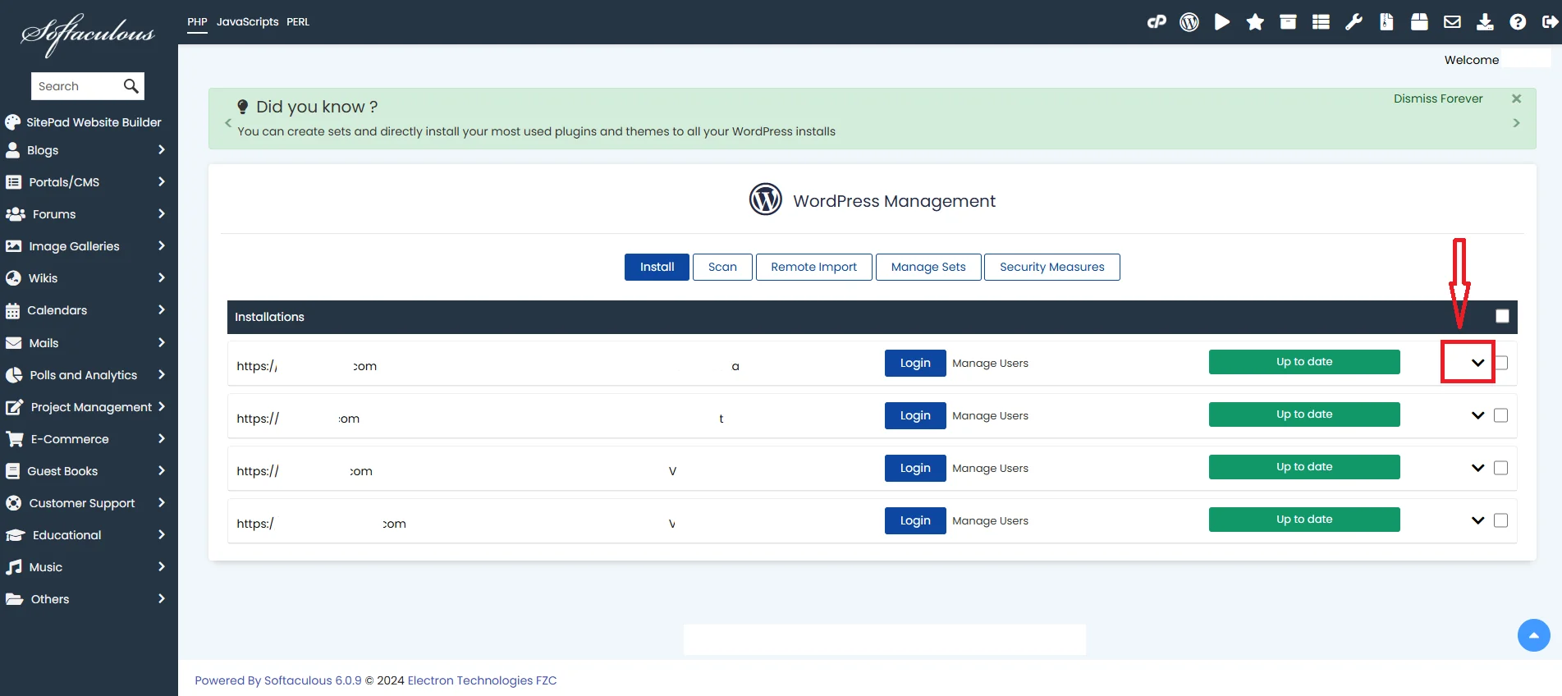1562x696 pixels.
Task: Expand the Project Management category arrow
Action: tap(162, 406)
